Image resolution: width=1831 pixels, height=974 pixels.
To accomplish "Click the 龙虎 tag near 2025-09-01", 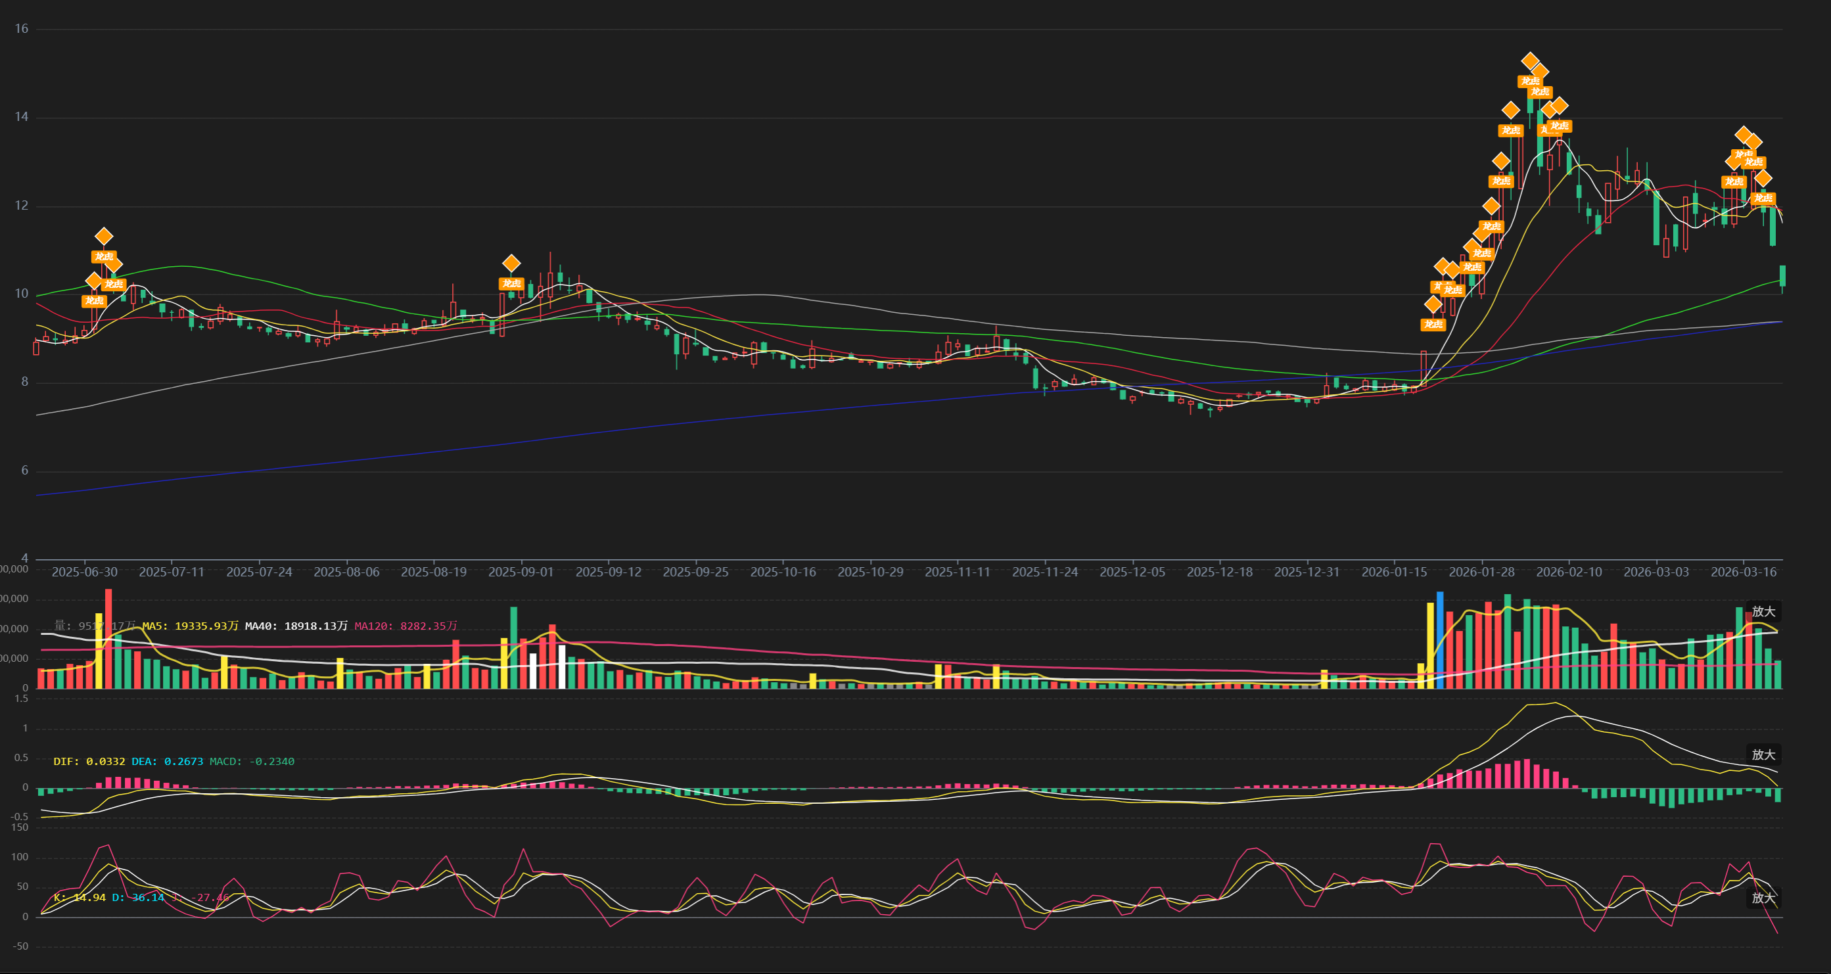I will click(511, 284).
